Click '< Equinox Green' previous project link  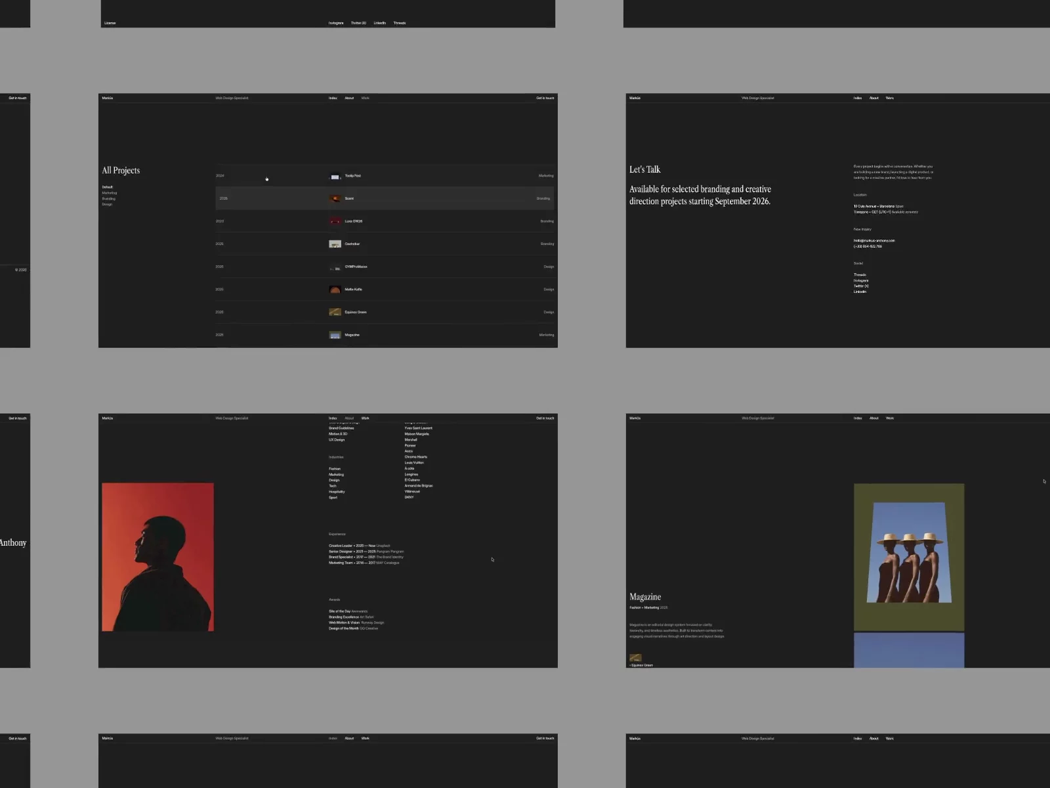641,665
